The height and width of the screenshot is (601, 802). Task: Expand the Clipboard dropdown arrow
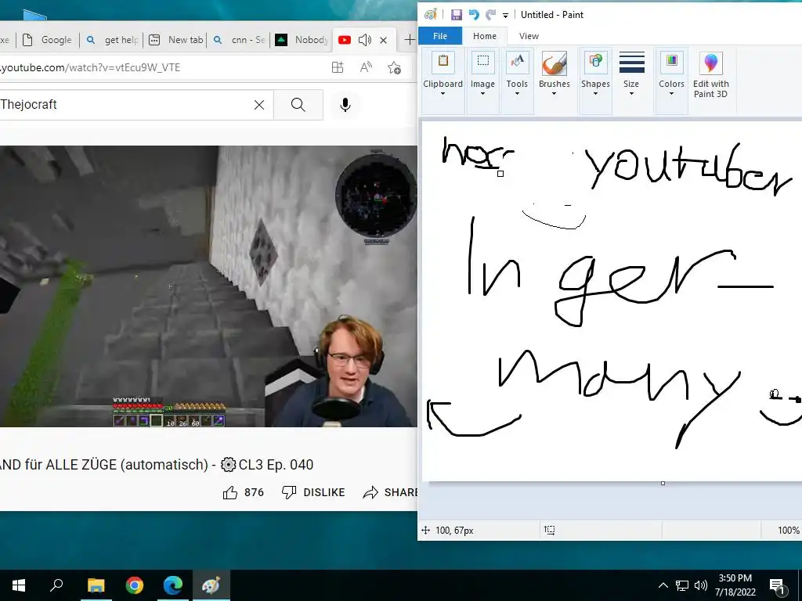(x=443, y=94)
